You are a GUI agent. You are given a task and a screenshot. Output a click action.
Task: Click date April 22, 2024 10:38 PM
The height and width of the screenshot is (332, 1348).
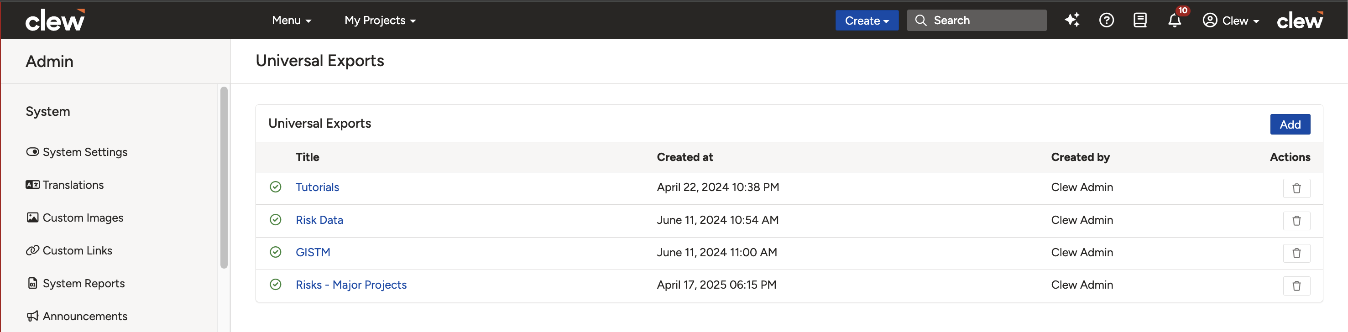pyautogui.click(x=717, y=187)
